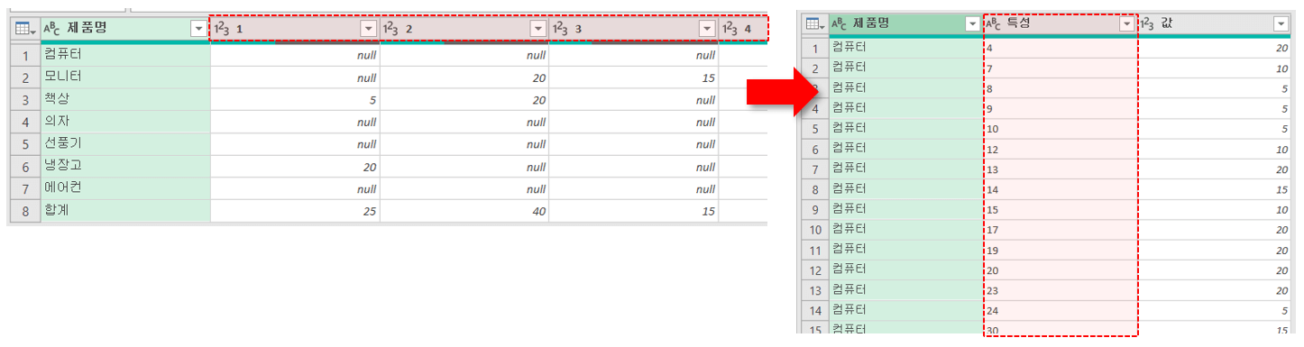Click the 123 data type icon of column 3
The image size is (1304, 347).
pos(560,29)
